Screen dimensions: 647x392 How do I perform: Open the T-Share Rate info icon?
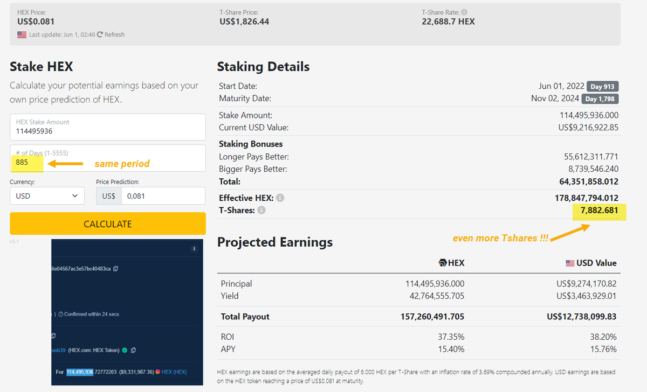tap(464, 12)
